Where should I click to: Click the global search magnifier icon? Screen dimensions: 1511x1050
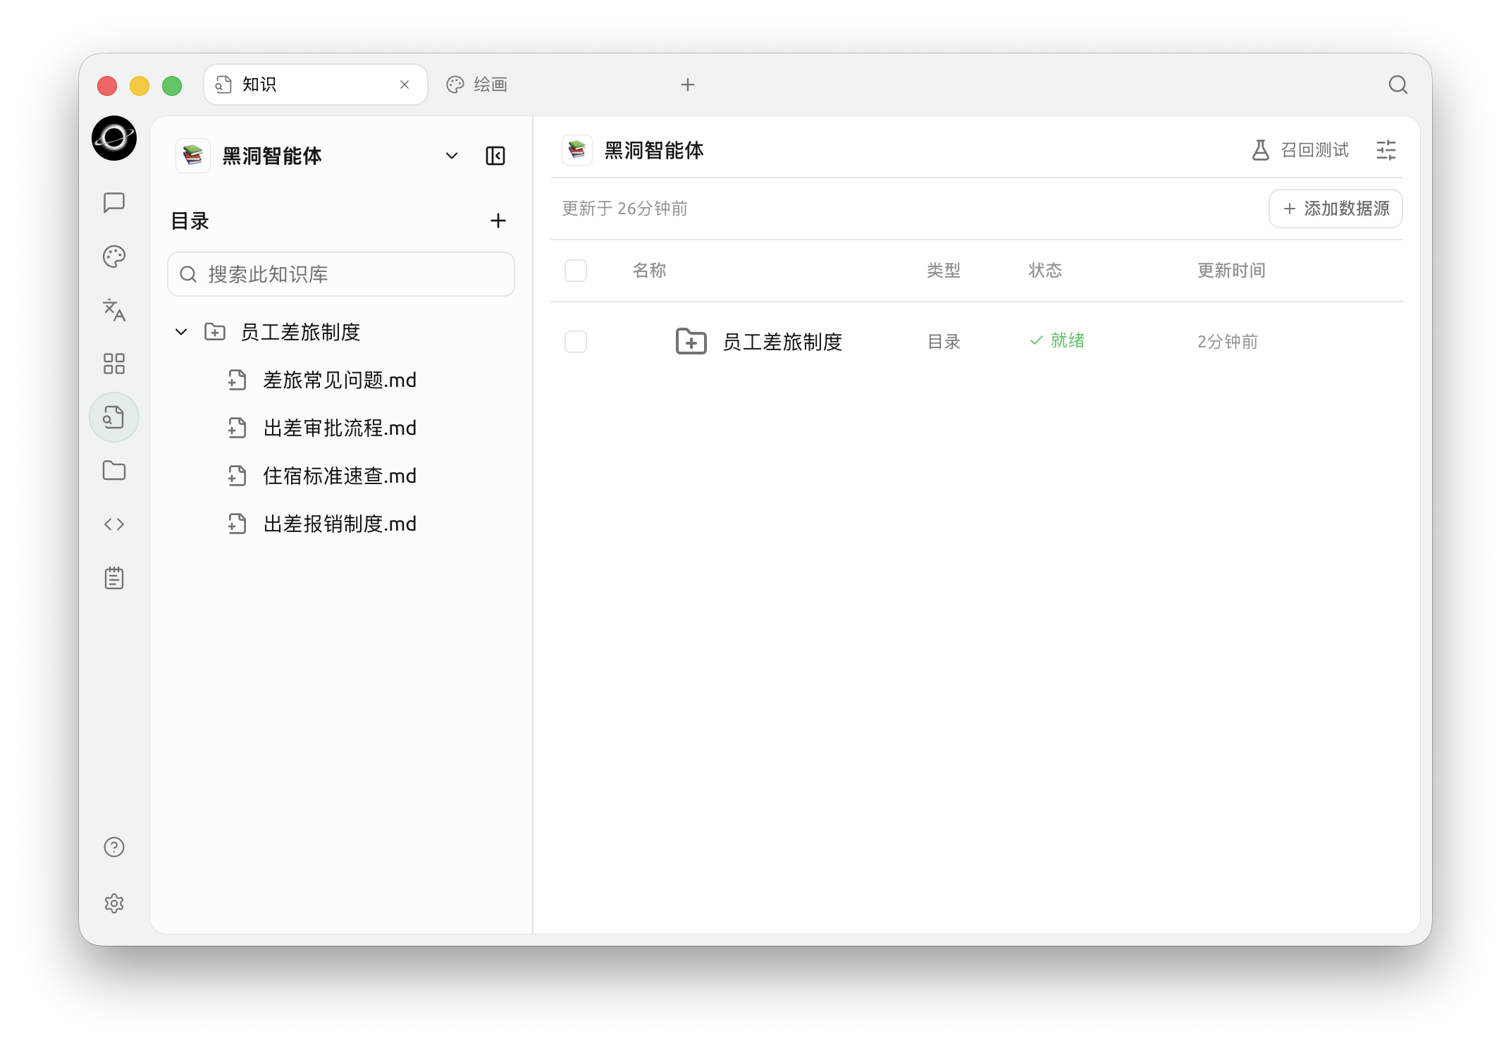point(1398,85)
